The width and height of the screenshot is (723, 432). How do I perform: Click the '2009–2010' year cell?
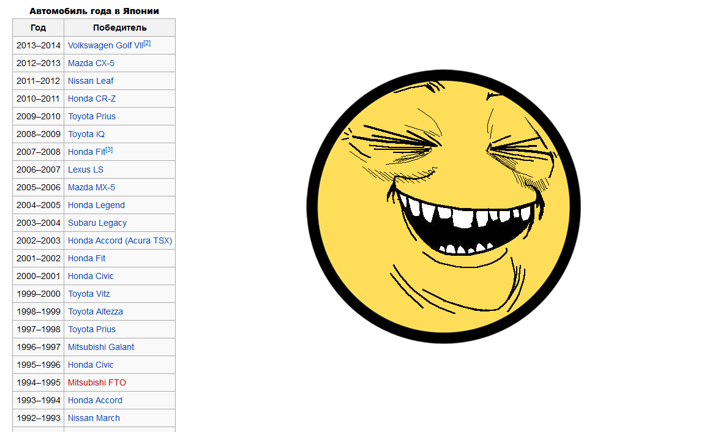tap(39, 117)
